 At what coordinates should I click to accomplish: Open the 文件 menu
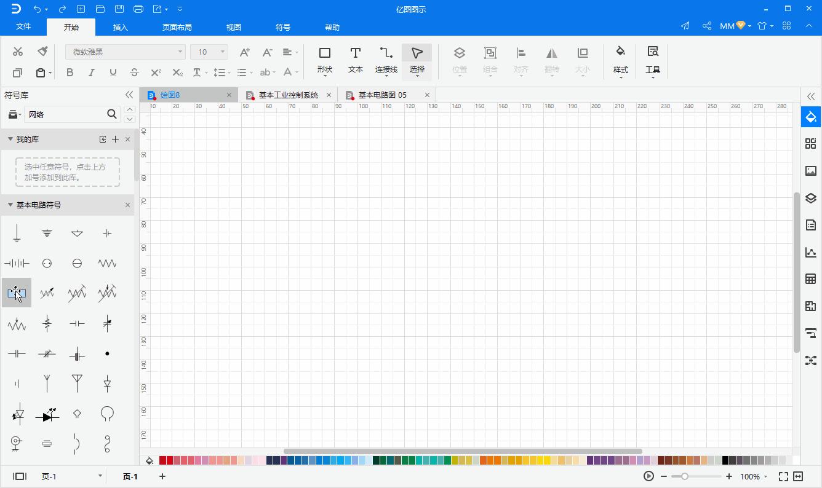pyautogui.click(x=23, y=26)
